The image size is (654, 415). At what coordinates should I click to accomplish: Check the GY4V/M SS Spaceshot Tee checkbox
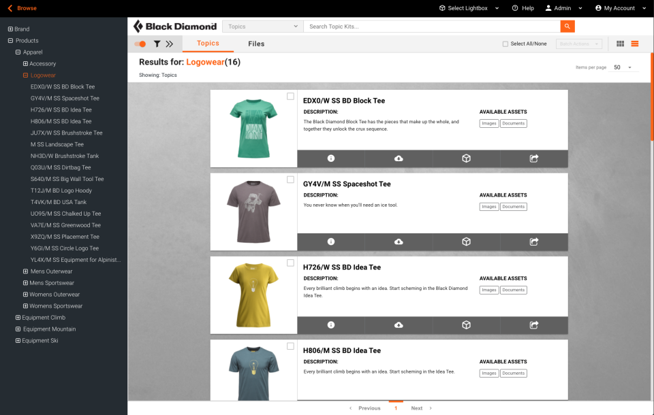[290, 180]
